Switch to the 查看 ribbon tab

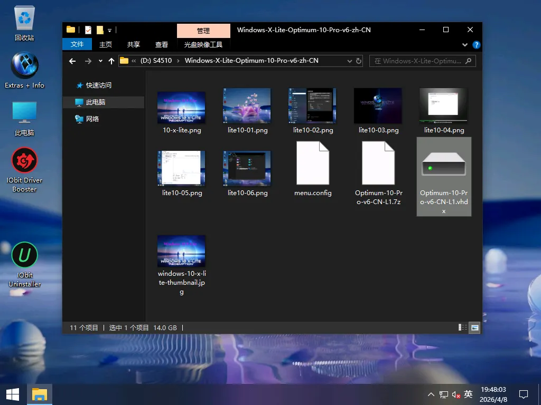click(162, 44)
